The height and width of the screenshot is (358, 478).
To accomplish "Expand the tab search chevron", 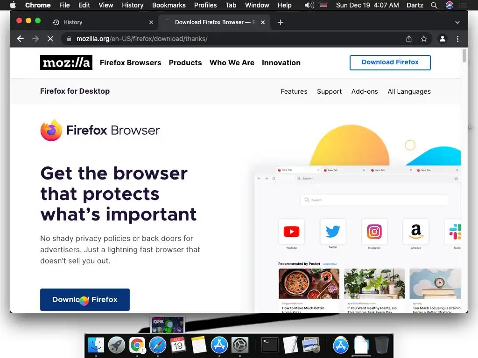I will point(457,22).
